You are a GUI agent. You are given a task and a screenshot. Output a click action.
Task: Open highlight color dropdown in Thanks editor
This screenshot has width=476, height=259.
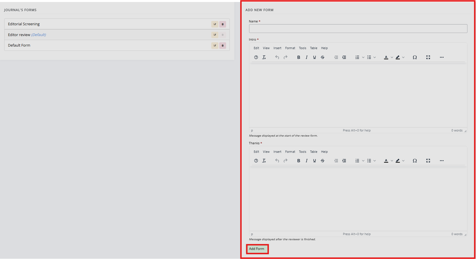403,161
